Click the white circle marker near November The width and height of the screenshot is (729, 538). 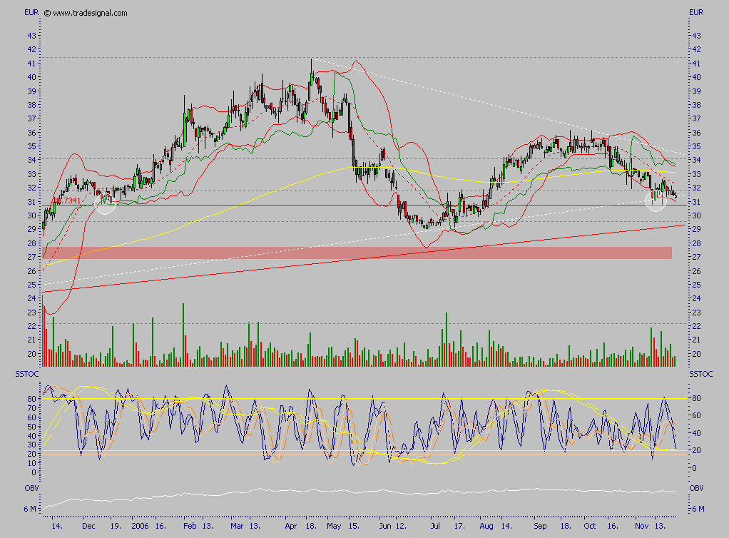click(x=656, y=201)
